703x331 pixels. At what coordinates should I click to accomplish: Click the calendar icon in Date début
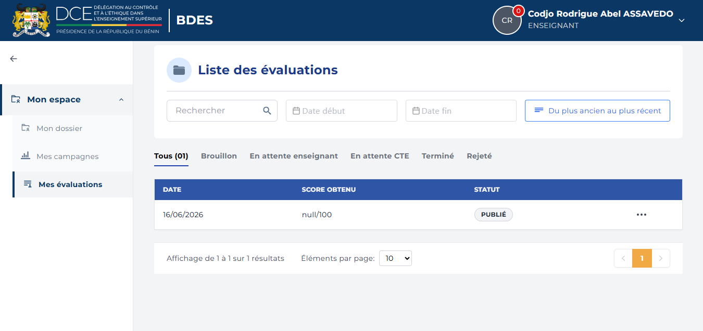296,111
